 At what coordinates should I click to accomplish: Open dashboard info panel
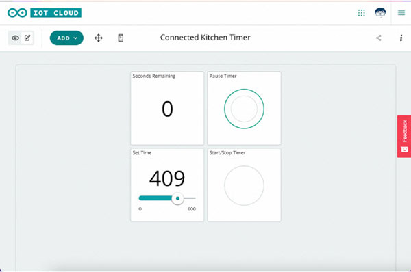click(x=401, y=38)
